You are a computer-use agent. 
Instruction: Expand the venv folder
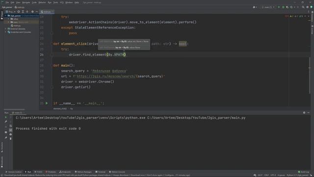coord(8,22)
